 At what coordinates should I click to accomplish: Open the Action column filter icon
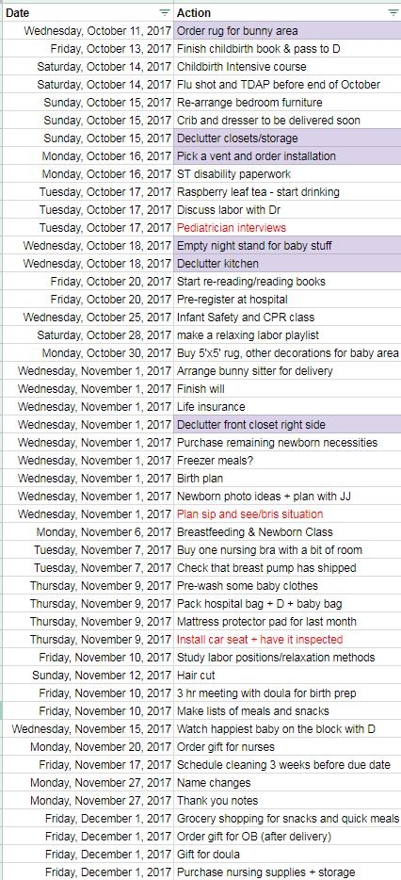(393, 12)
